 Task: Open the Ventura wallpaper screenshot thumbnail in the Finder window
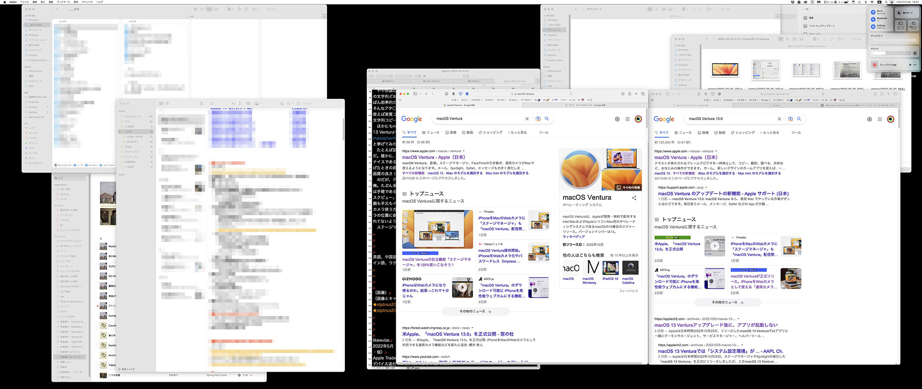725,70
